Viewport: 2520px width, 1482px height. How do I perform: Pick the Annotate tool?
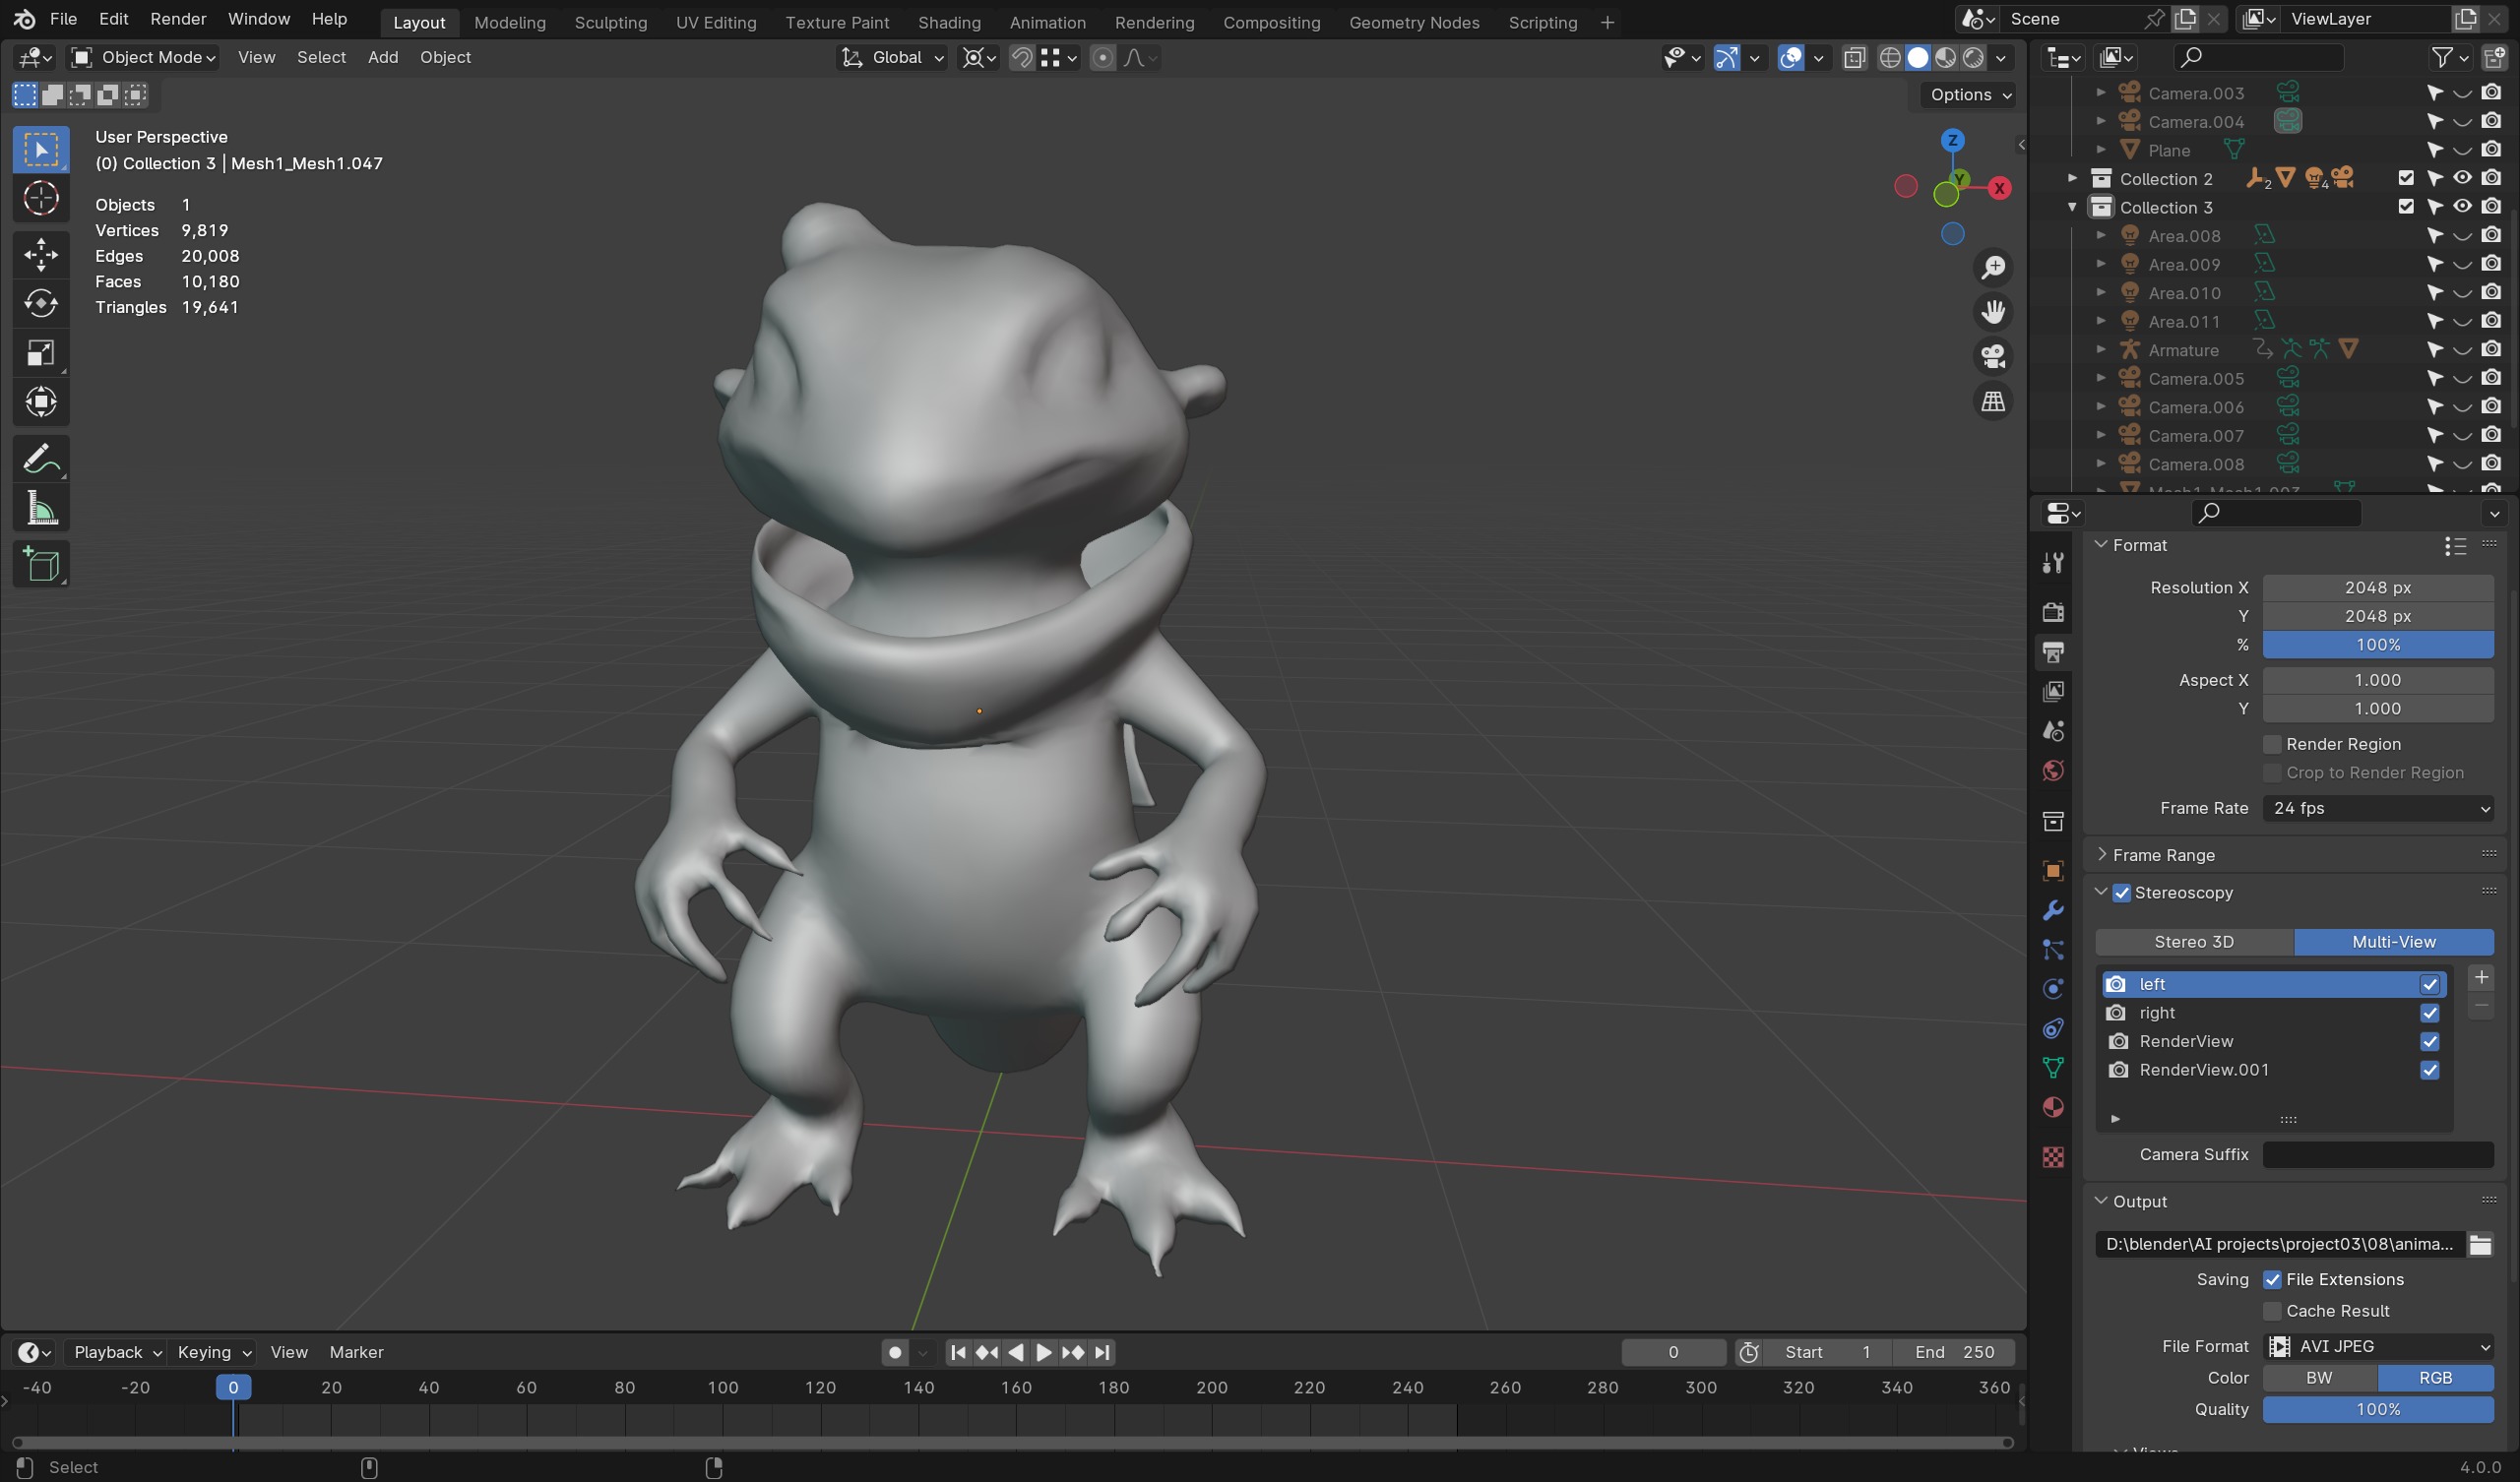pyautogui.click(x=41, y=459)
